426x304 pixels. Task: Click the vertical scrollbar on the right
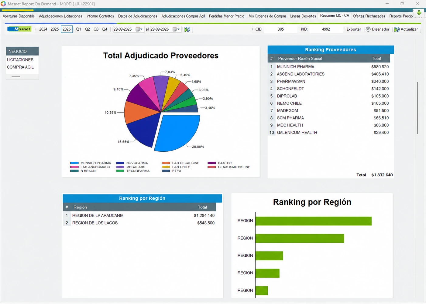[417, 108]
